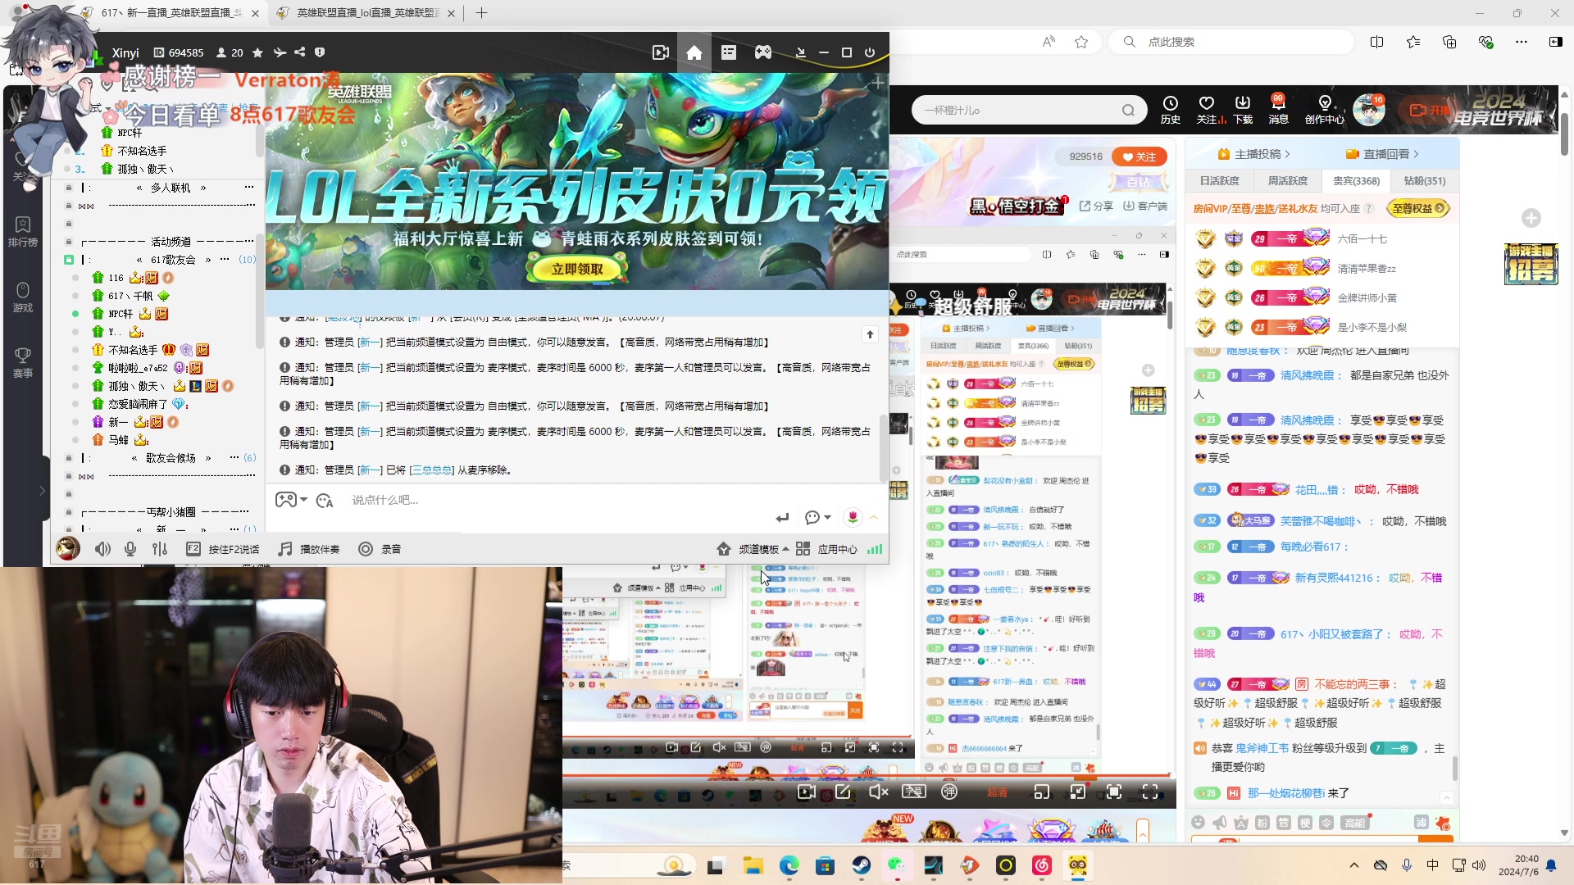The height and width of the screenshot is (885, 1574).
Task: Click the browser address search box 点此搜索
Action: coord(1230,42)
